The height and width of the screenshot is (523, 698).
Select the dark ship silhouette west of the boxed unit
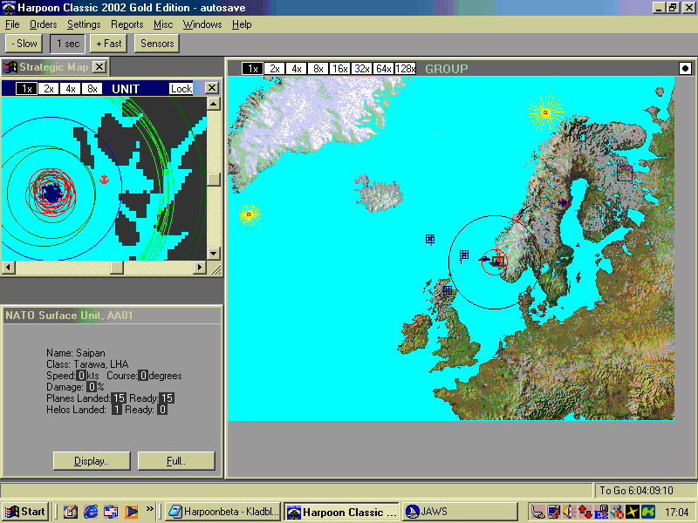coord(484,258)
